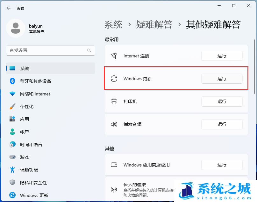Click the Wi-Fi network icon in sidebar
Image resolution: width=257 pixels, height=202 pixels.
pos(12,94)
